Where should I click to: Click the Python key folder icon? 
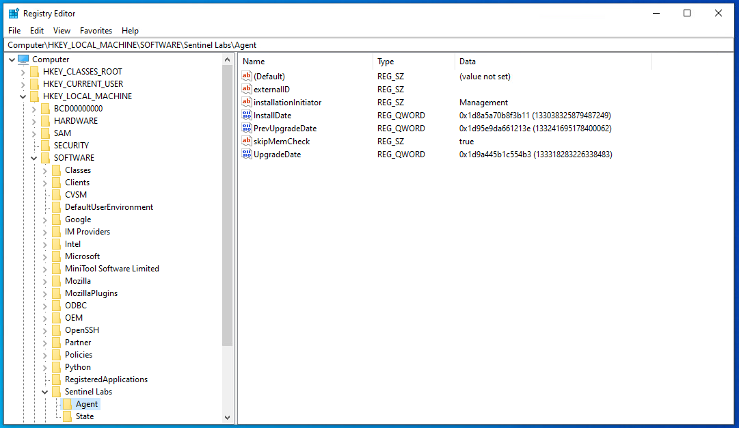pos(57,366)
